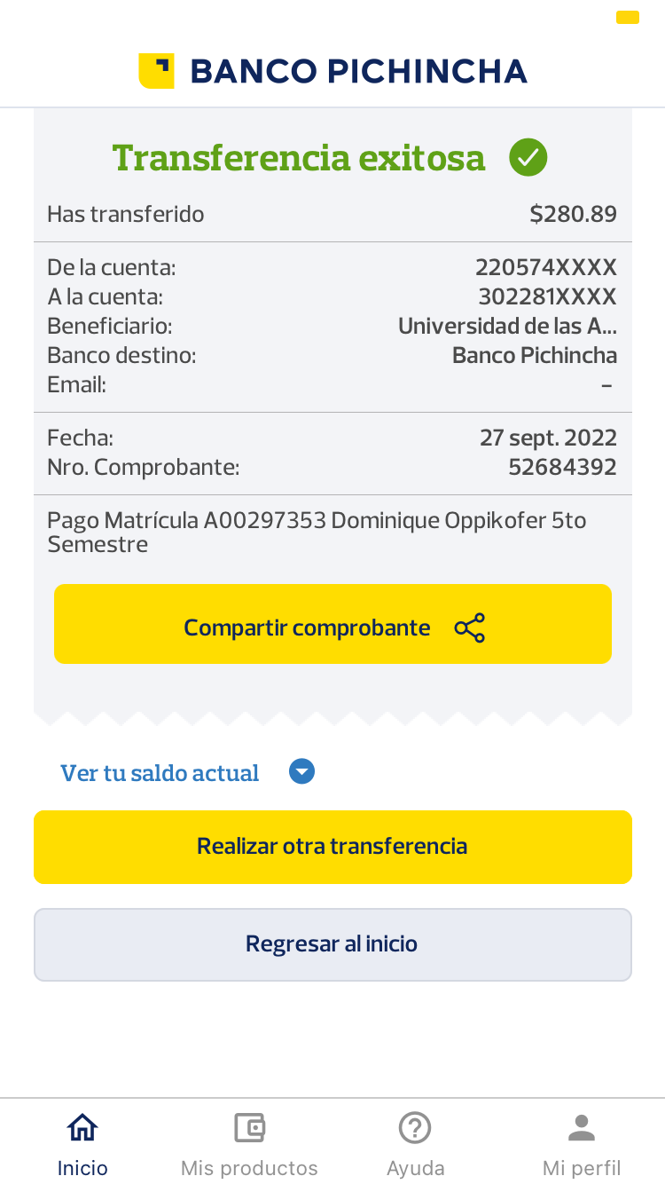Tap the Banco Pichincha logo icon
Screen dimensions: 665x1184
click(156, 71)
